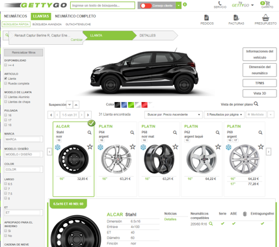The image size is (279, 247).
Task: Open the BÚSQUEDA AVANZADA tab
Action: (x=47, y=24)
